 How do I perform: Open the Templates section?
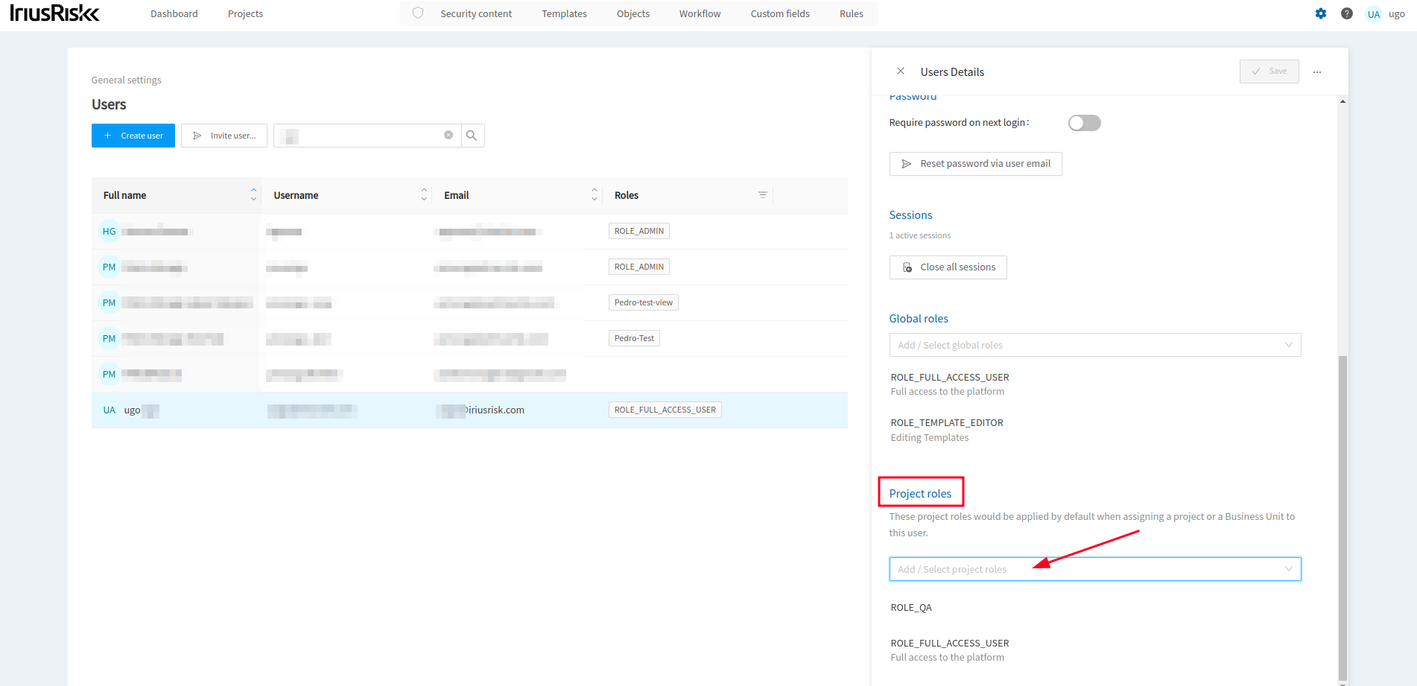[x=564, y=13]
